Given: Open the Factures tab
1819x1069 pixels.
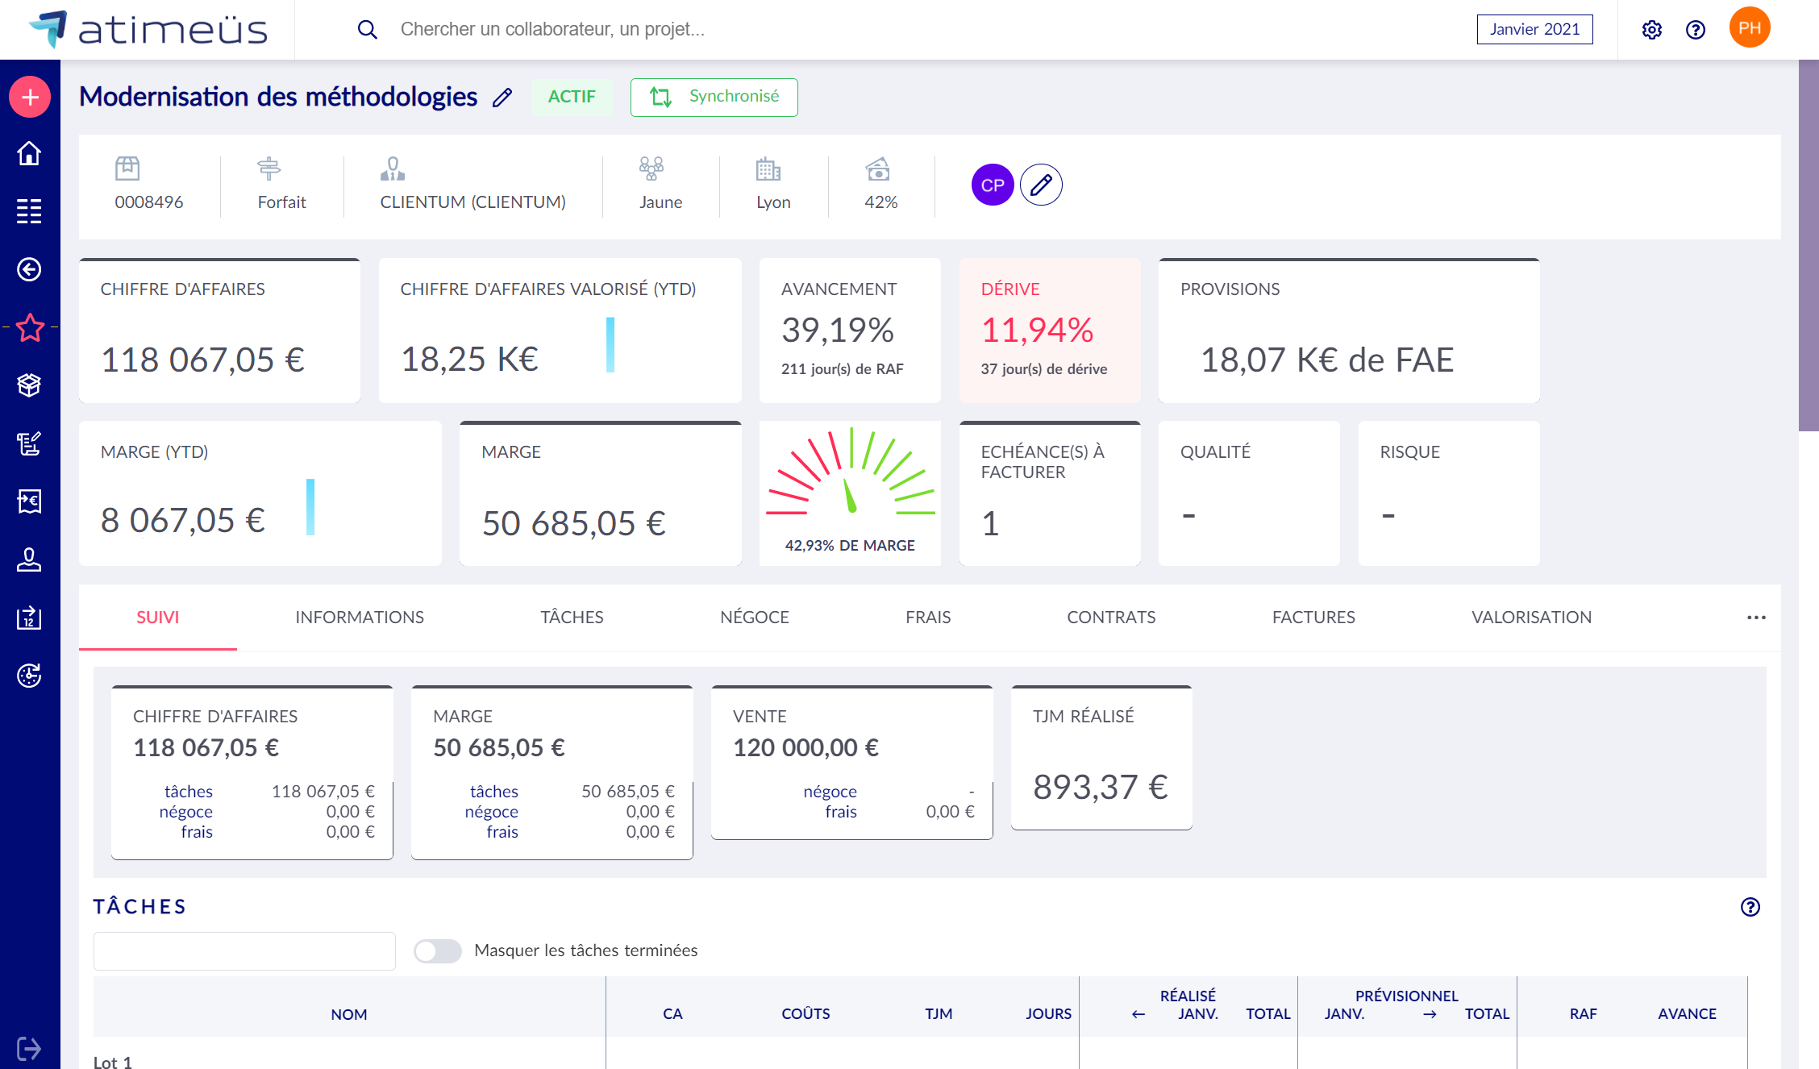Looking at the screenshot, I should (1313, 618).
